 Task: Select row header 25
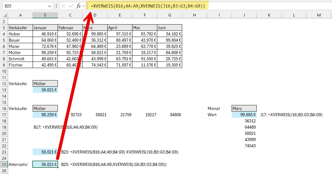coord(4,164)
